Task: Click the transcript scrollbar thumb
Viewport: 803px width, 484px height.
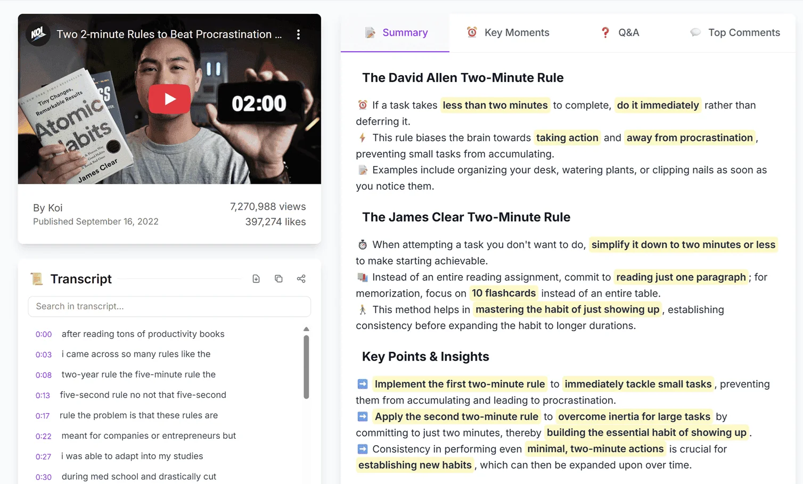Action: point(306,366)
